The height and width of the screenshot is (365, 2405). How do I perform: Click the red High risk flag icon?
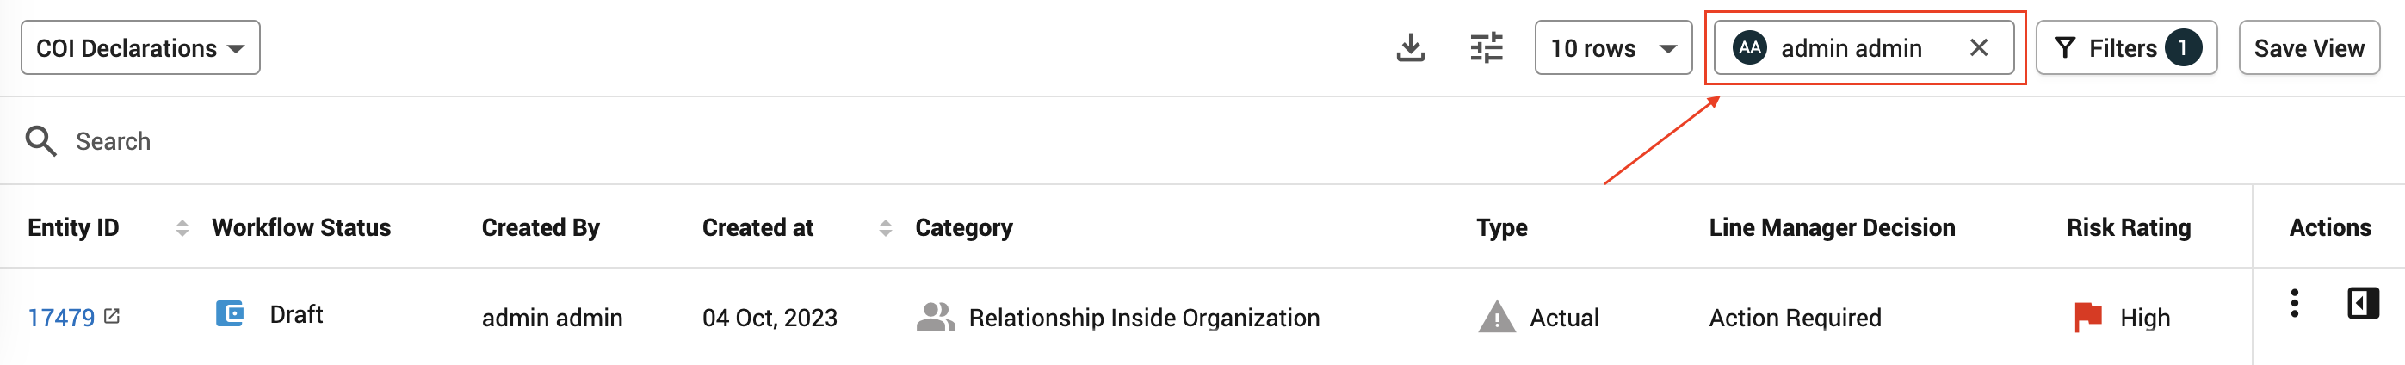[2087, 318]
